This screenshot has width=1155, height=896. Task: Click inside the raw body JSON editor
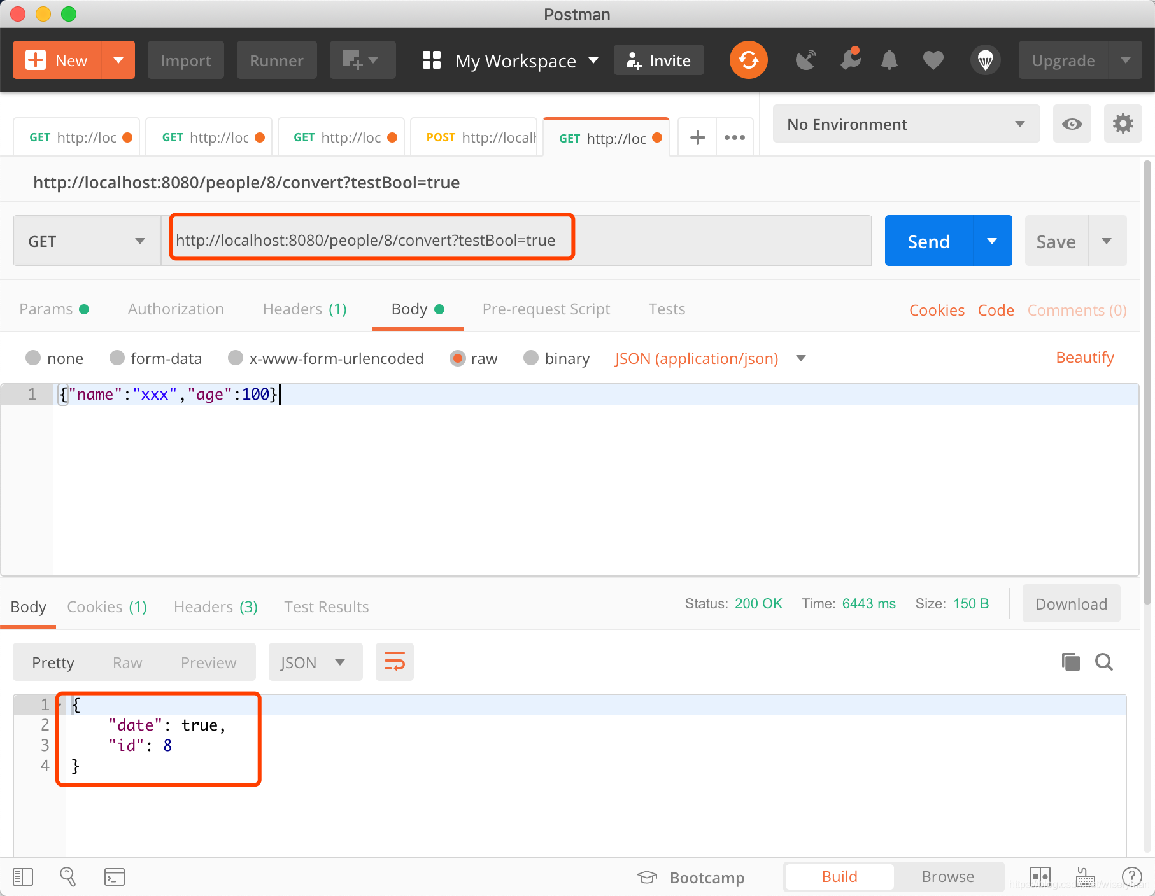(x=595, y=480)
